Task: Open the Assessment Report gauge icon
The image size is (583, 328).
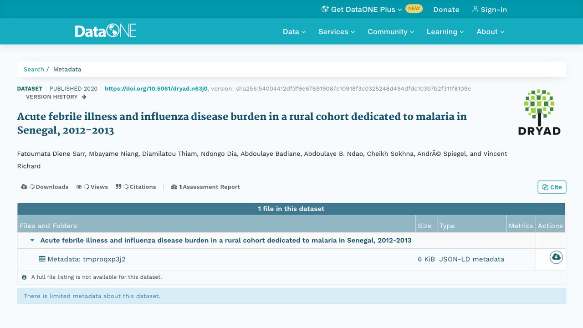Action: (174, 187)
